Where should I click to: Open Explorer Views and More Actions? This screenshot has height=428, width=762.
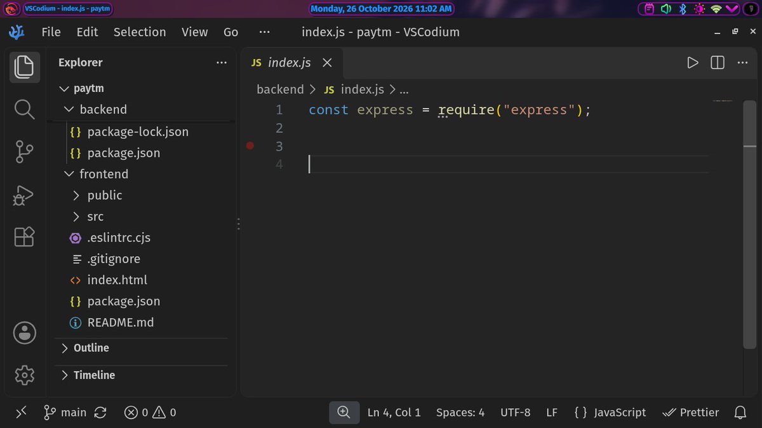click(x=222, y=62)
